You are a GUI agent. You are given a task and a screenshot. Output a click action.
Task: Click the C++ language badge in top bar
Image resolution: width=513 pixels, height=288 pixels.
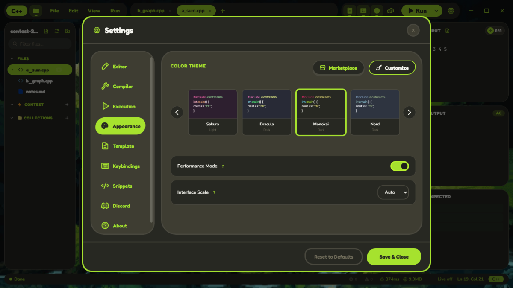pyautogui.click(x=17, y=11)
